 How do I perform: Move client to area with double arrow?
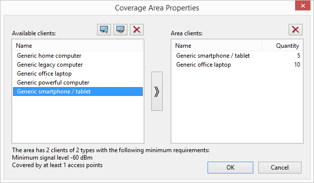(x=157, y=91)
